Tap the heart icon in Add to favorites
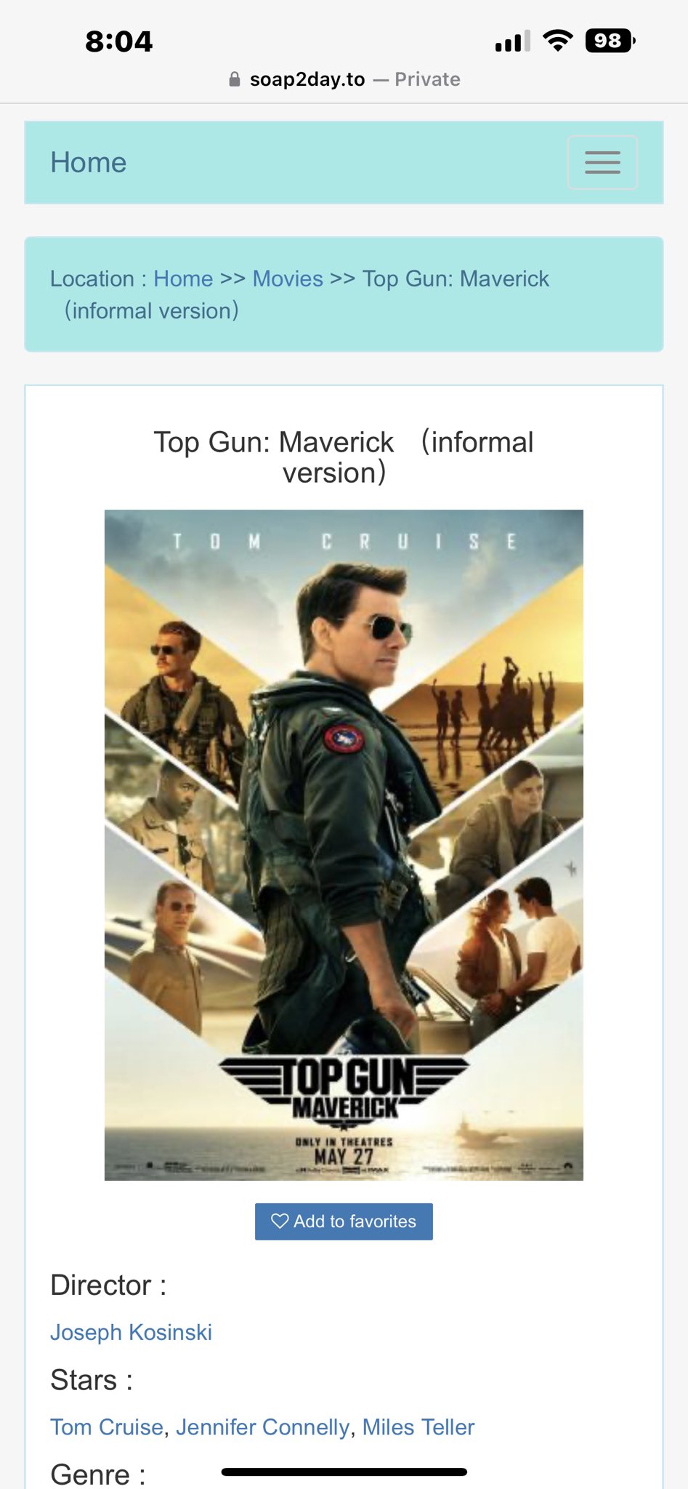 280,1221
